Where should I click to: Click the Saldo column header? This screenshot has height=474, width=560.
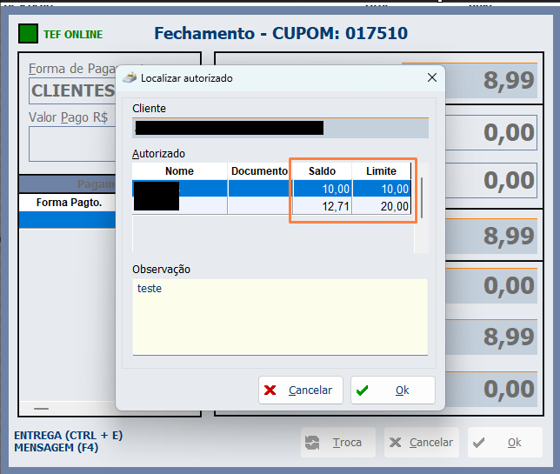[x=322, y=171]
